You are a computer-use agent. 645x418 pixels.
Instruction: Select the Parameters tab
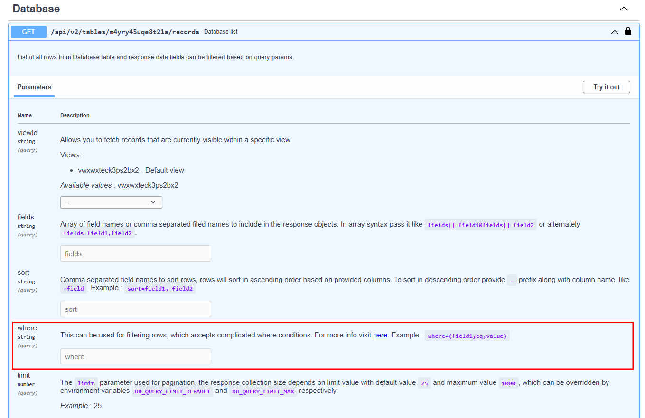pos(34,87)
